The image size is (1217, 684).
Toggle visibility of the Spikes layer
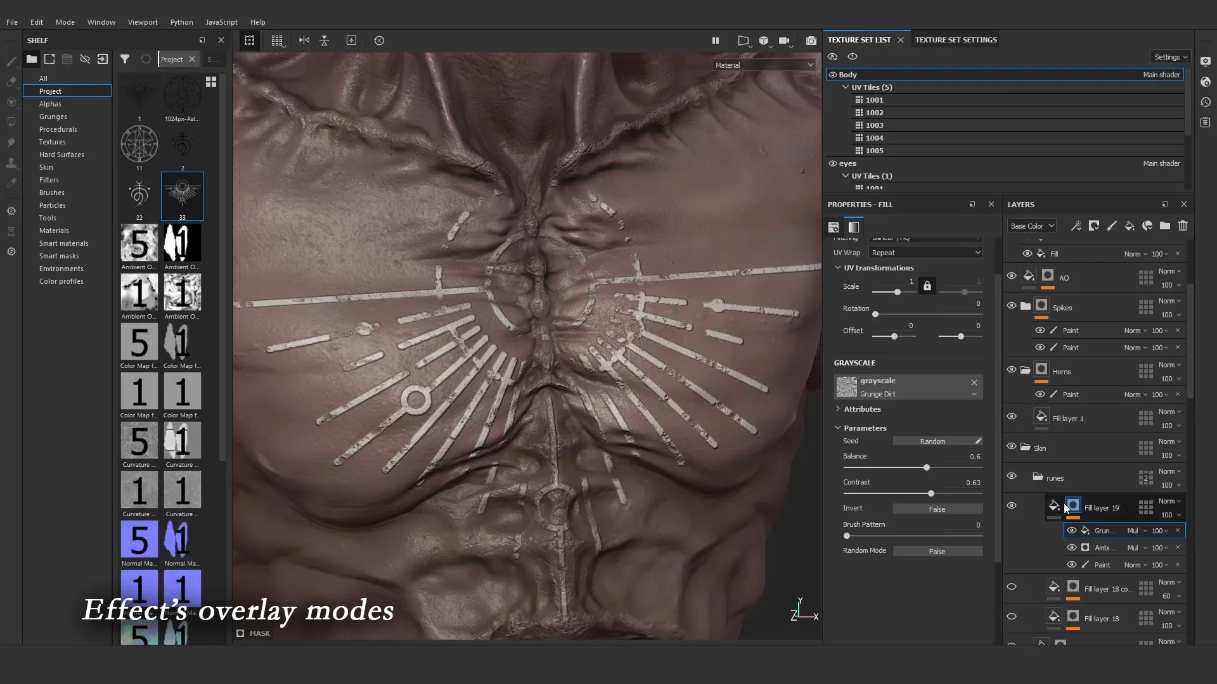(x=1012, y=307)
